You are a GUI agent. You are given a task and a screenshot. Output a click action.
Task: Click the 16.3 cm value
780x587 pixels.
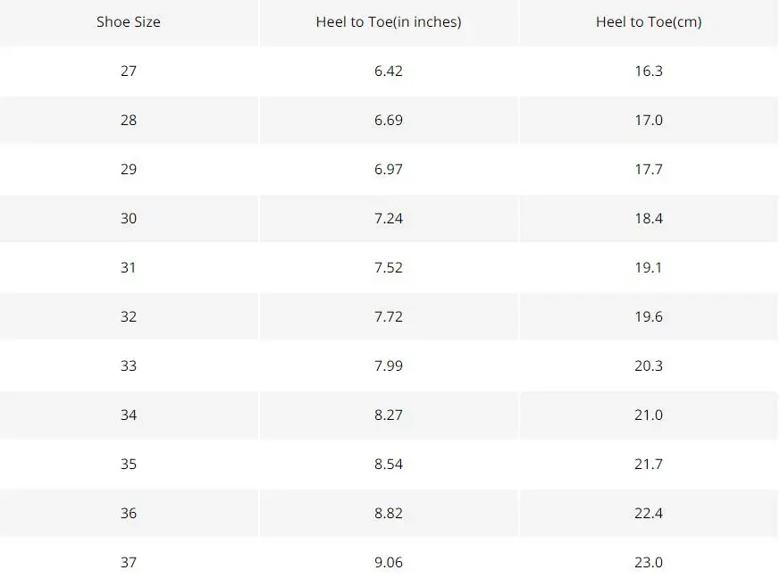click(649, 71)
